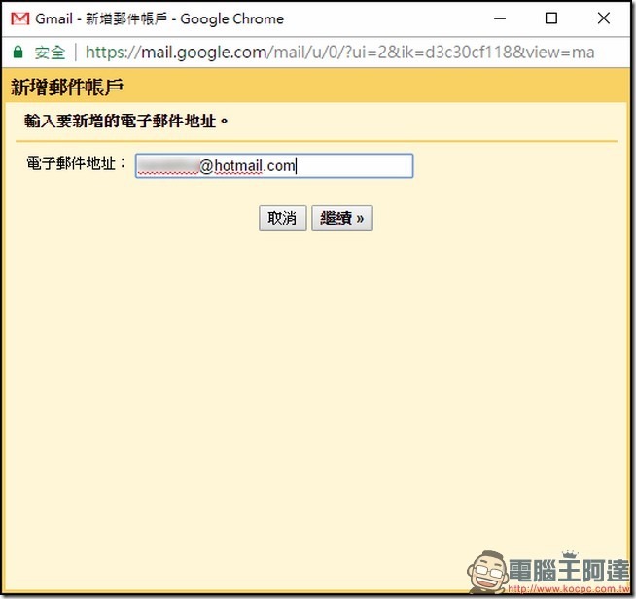Click the 繼續 » continue button
636x599 pixels.
pyautogui.click(x=342, y=218)
